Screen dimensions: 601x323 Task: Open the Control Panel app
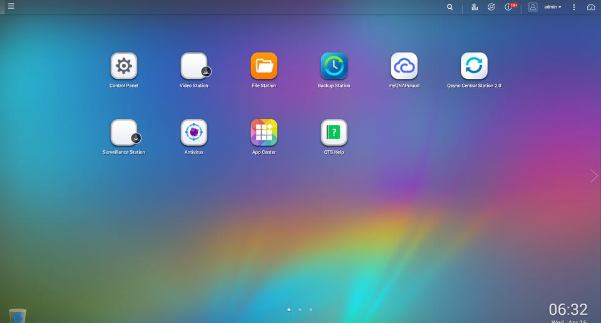[124, 66]
